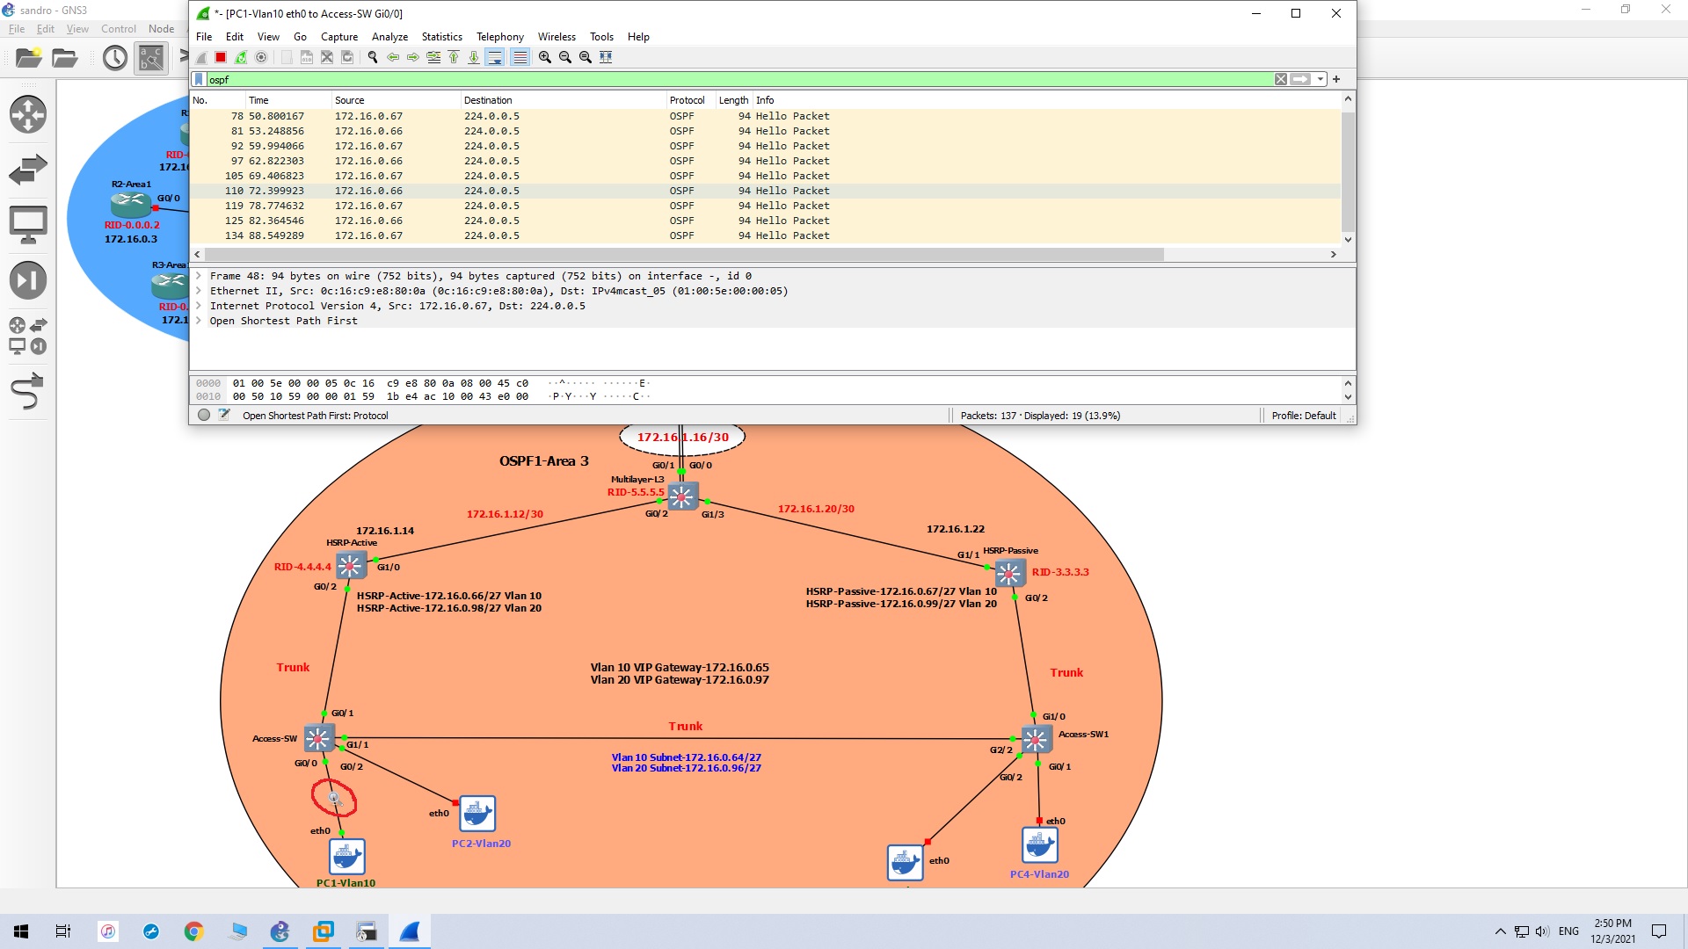Expand the Ethernet II details row
This screenshot has height=949, width=1688.
click(x=199, y=291)
